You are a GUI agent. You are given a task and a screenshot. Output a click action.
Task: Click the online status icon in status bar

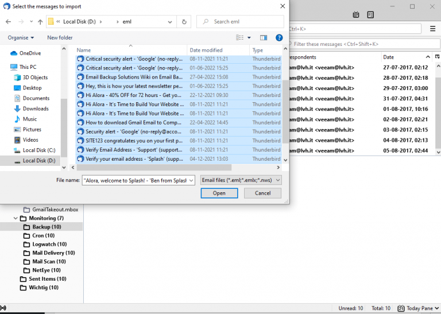click(x=4, y=309)
